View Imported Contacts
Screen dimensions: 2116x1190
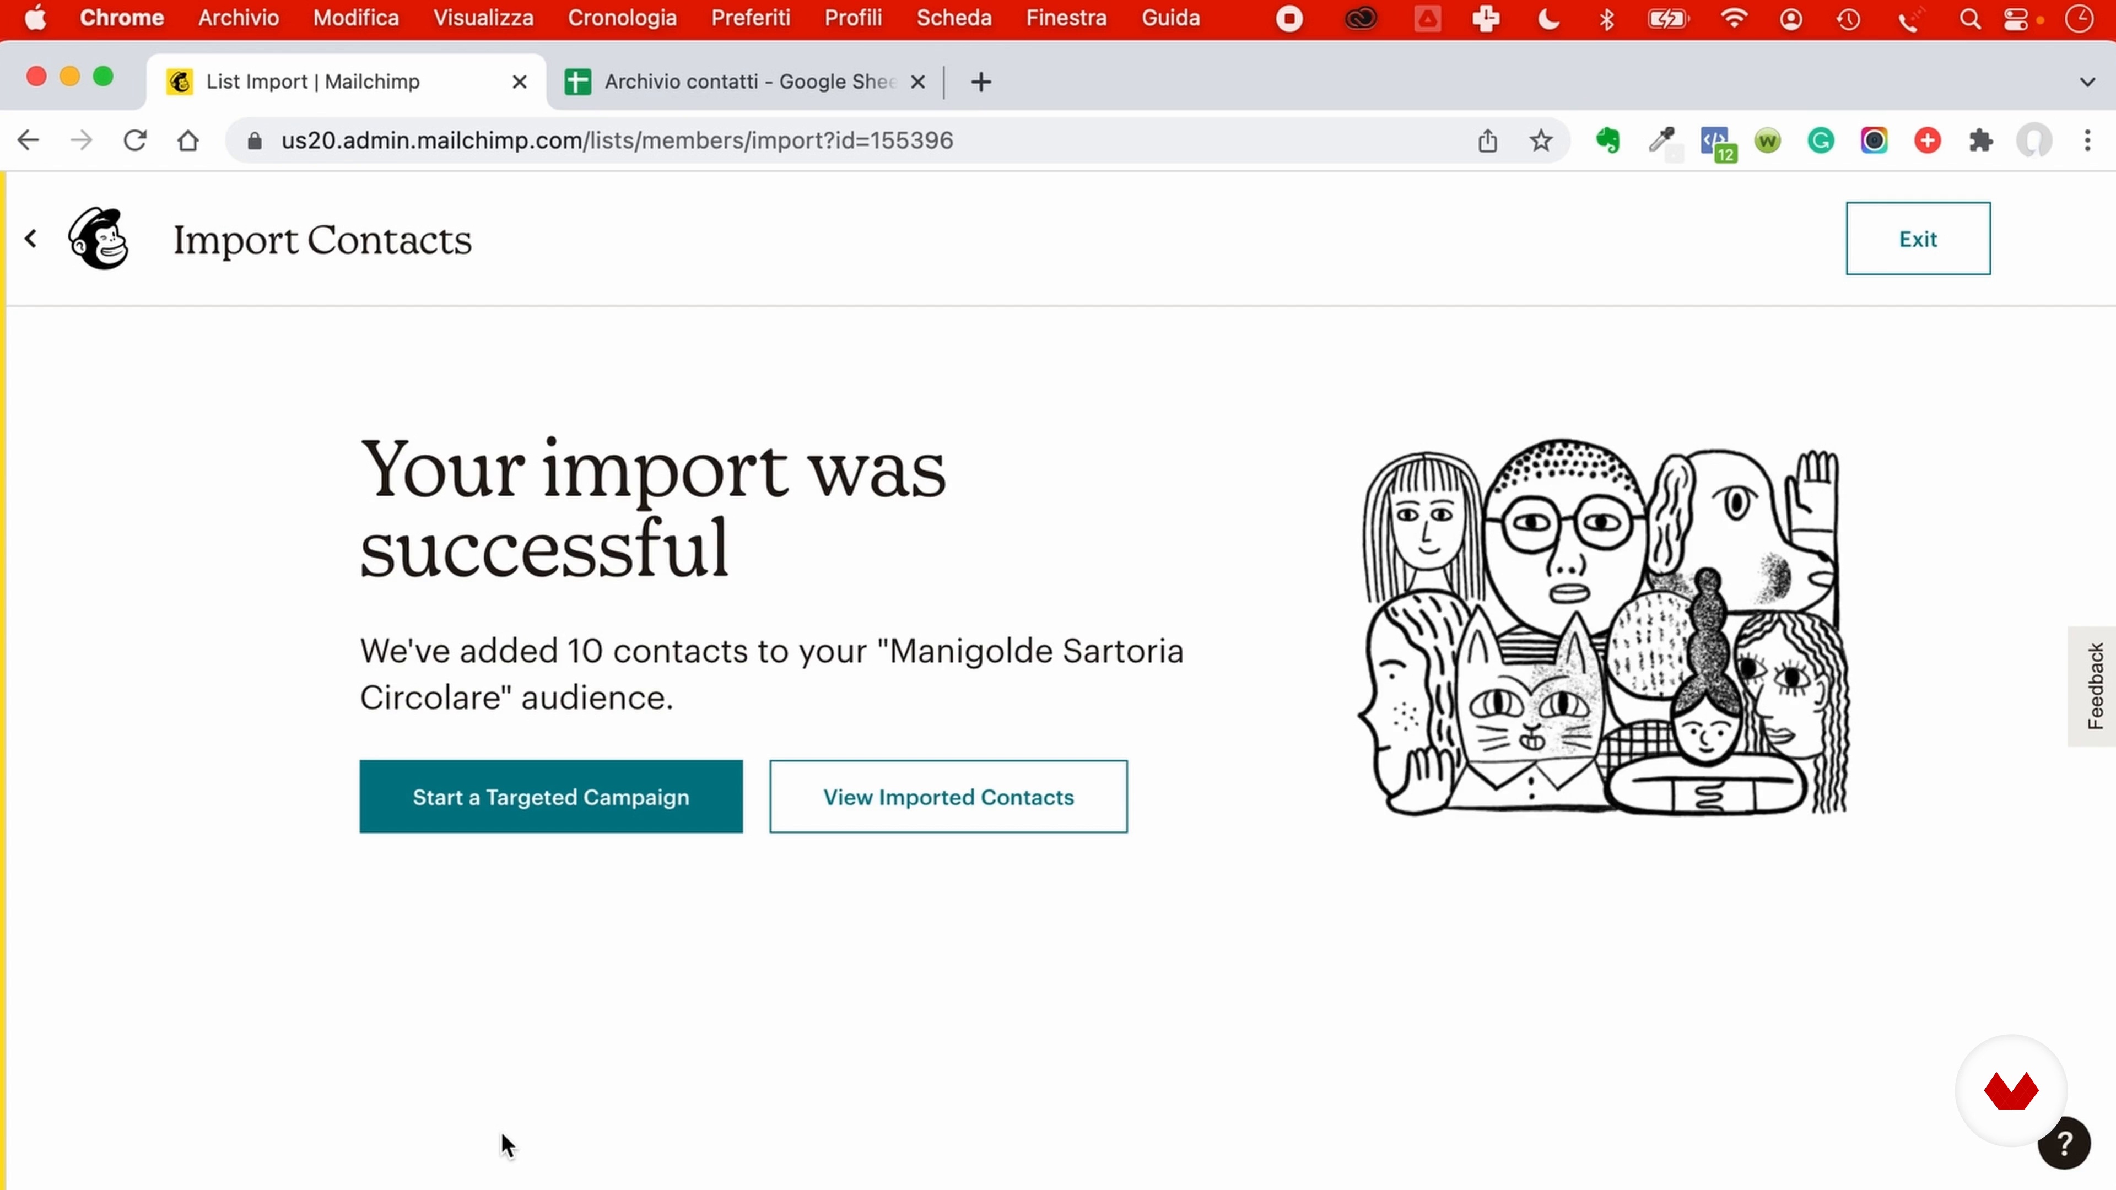[948, 797]
